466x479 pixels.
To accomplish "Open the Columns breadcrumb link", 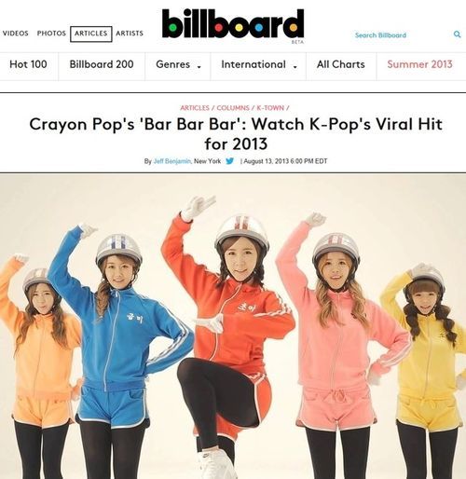I will tap(233, 108).
